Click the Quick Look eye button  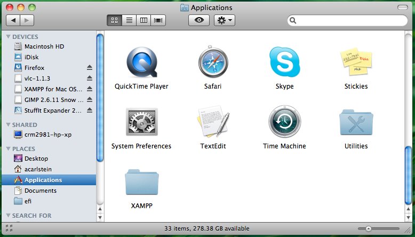click(x=199, y=20)
